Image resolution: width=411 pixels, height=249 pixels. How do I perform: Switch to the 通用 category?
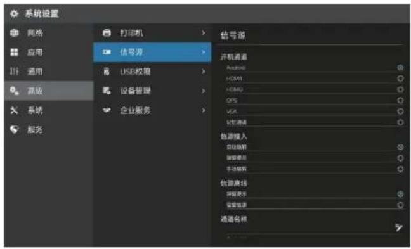pyautogui.click(x=35, y=71)
